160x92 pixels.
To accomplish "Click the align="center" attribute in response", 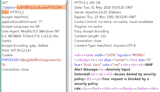I will point(115,60).
